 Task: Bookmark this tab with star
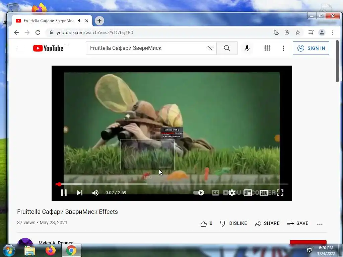[x=298, y=32]
